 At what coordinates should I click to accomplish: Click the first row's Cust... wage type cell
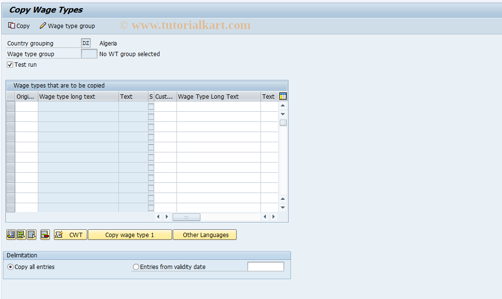click(x=165, y=107)
